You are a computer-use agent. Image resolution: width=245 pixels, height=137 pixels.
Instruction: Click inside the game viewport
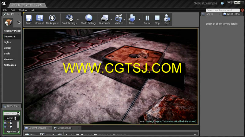111,76
